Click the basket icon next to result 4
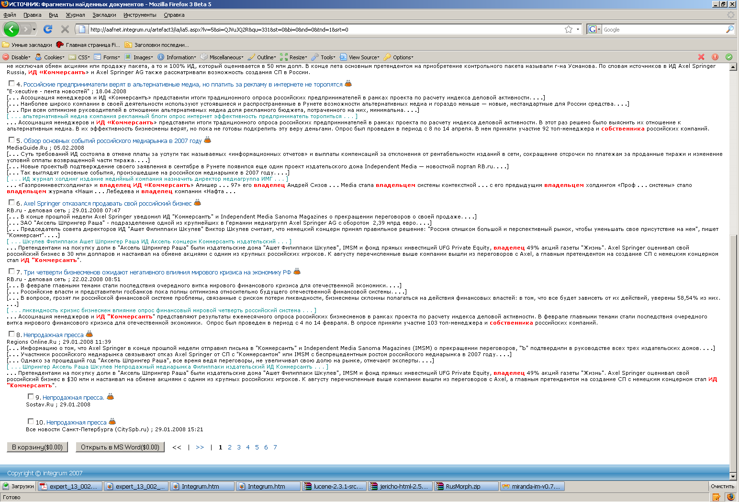The width and height of the screenshot is (739, 502). point(348,84)
